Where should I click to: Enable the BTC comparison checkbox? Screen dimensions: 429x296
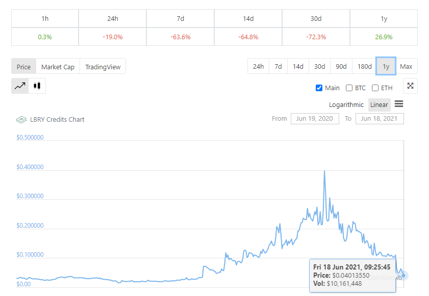349,88
